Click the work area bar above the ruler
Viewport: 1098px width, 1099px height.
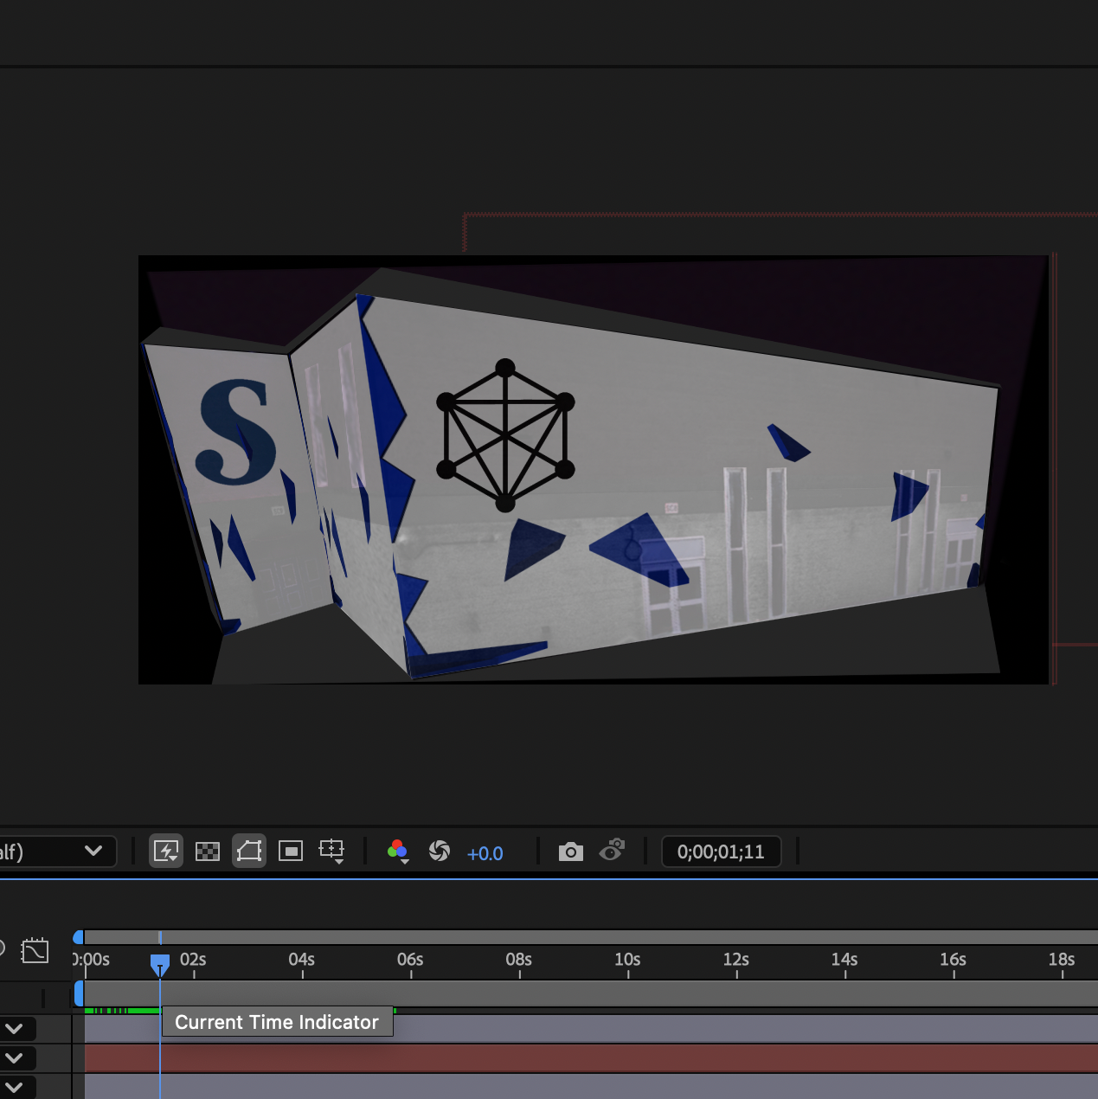tap(519, 936)
